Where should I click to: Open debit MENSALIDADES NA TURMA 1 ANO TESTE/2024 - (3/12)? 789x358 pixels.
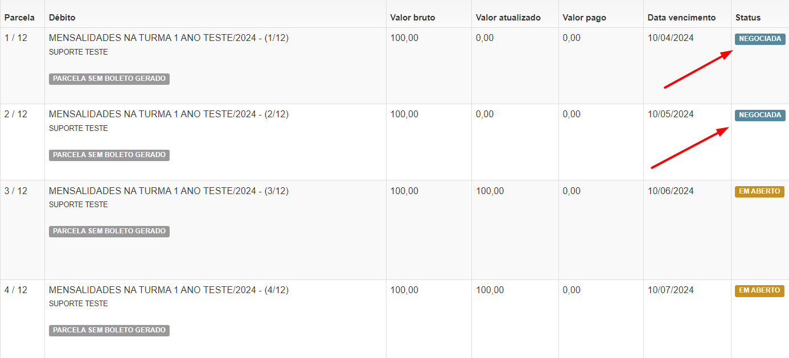coord(169,191)
